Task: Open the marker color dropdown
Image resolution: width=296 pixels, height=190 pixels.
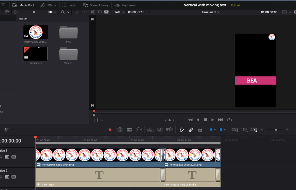Action: pos(225,130)
